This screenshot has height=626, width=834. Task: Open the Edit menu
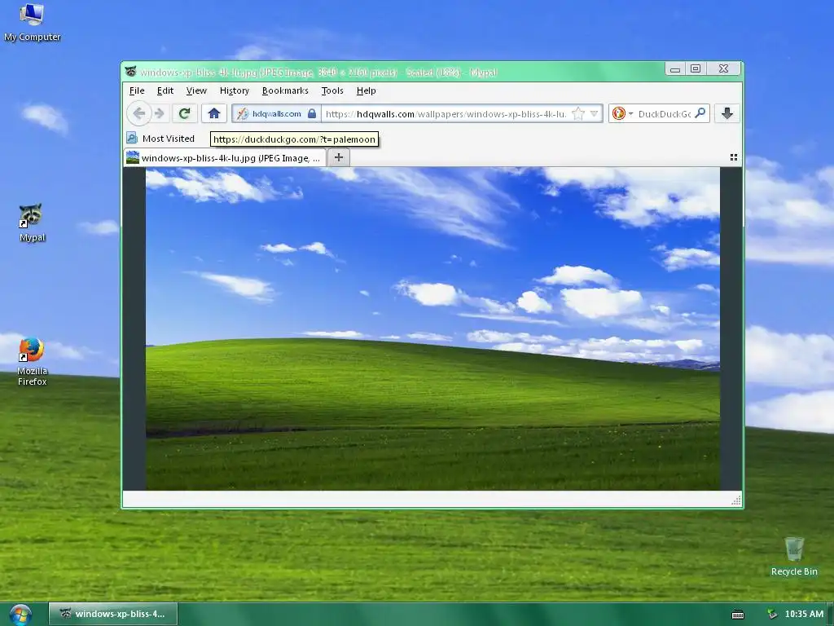pos(165,90)
